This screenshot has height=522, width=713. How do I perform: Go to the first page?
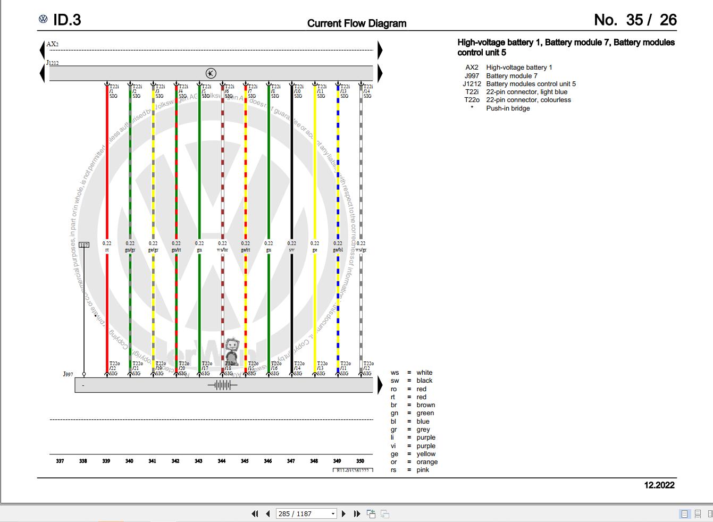[255, 513]
